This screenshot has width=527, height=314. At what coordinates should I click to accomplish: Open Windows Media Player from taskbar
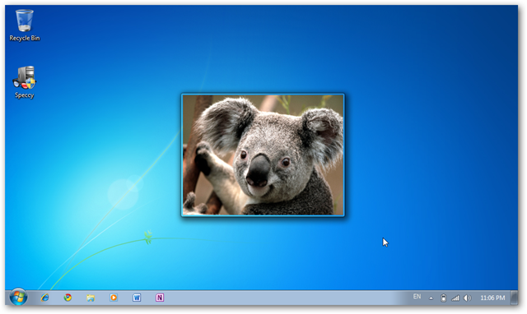[x=114, y=298]
